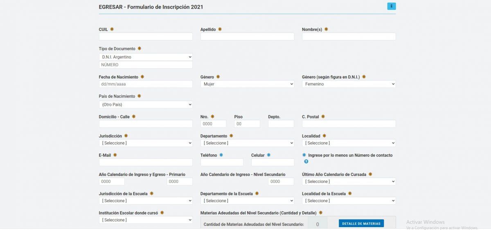Expand the Género dropdown showing Mujer
Image resolution: width=491 pixels, height=230 pixels.
click(247, 84)
